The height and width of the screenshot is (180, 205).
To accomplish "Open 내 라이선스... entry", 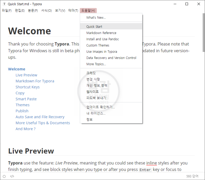I will (111, 113).
